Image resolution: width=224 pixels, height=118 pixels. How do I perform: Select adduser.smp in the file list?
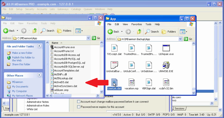pyautogui.click(x=60, y=90)
